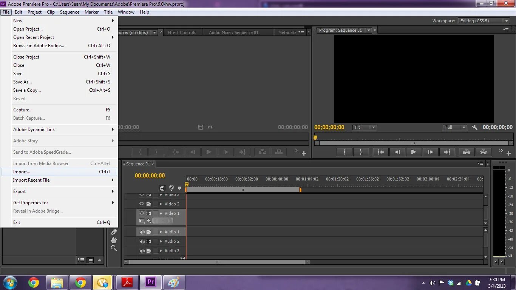Screen dimensions: 516x290
Task: Expand the Audio 1 track
Action: coord(161,232)
